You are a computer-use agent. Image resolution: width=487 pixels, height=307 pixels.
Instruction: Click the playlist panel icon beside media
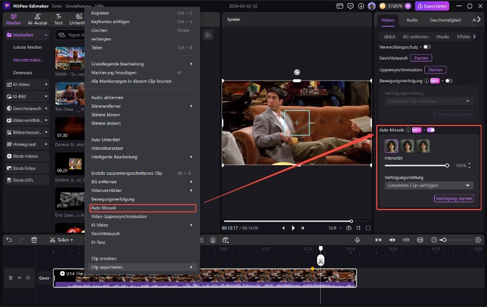click(x=208, y=35)
